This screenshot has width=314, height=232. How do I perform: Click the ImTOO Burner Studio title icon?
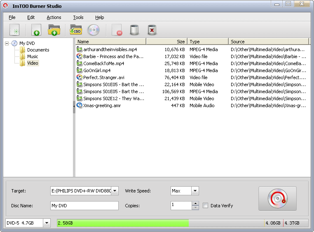[5, 6]
